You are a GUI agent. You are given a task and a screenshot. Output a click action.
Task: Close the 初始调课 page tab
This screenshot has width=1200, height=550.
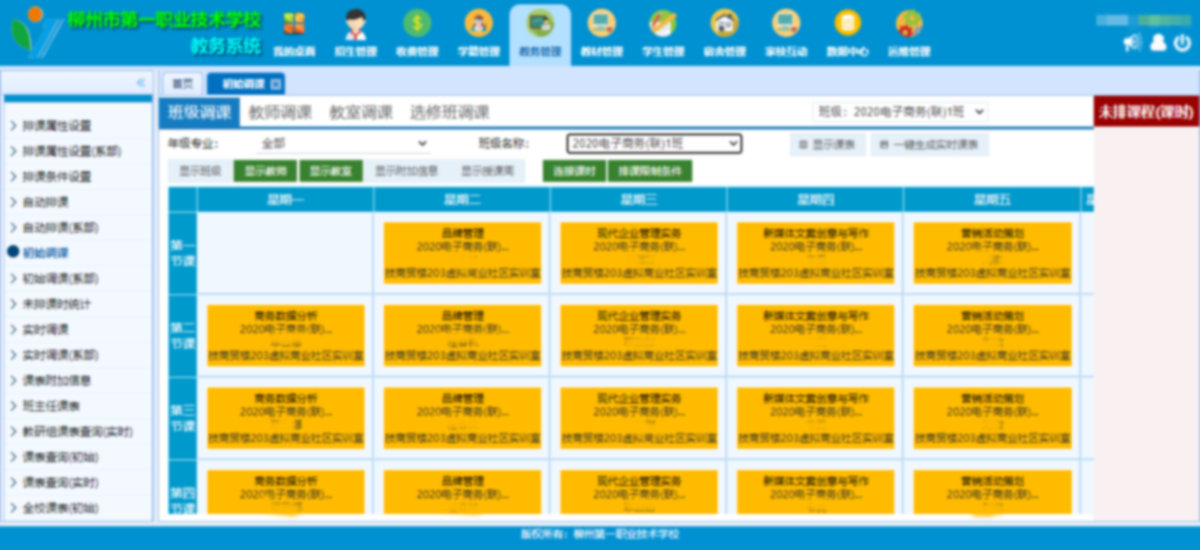[276, 84]
